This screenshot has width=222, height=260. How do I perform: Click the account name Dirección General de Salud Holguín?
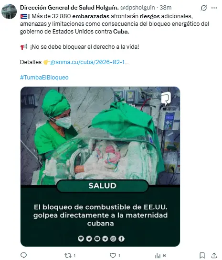click(69, 8)
